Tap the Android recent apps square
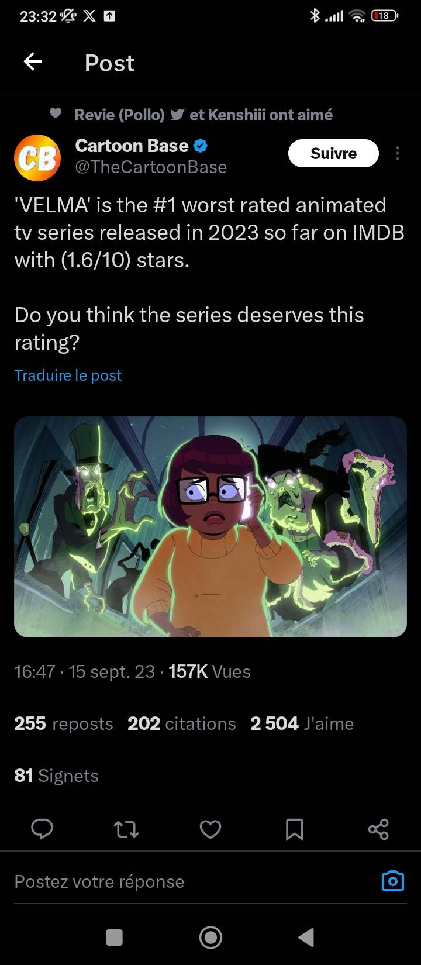This screenshot has height=965, width=421. 115,938
